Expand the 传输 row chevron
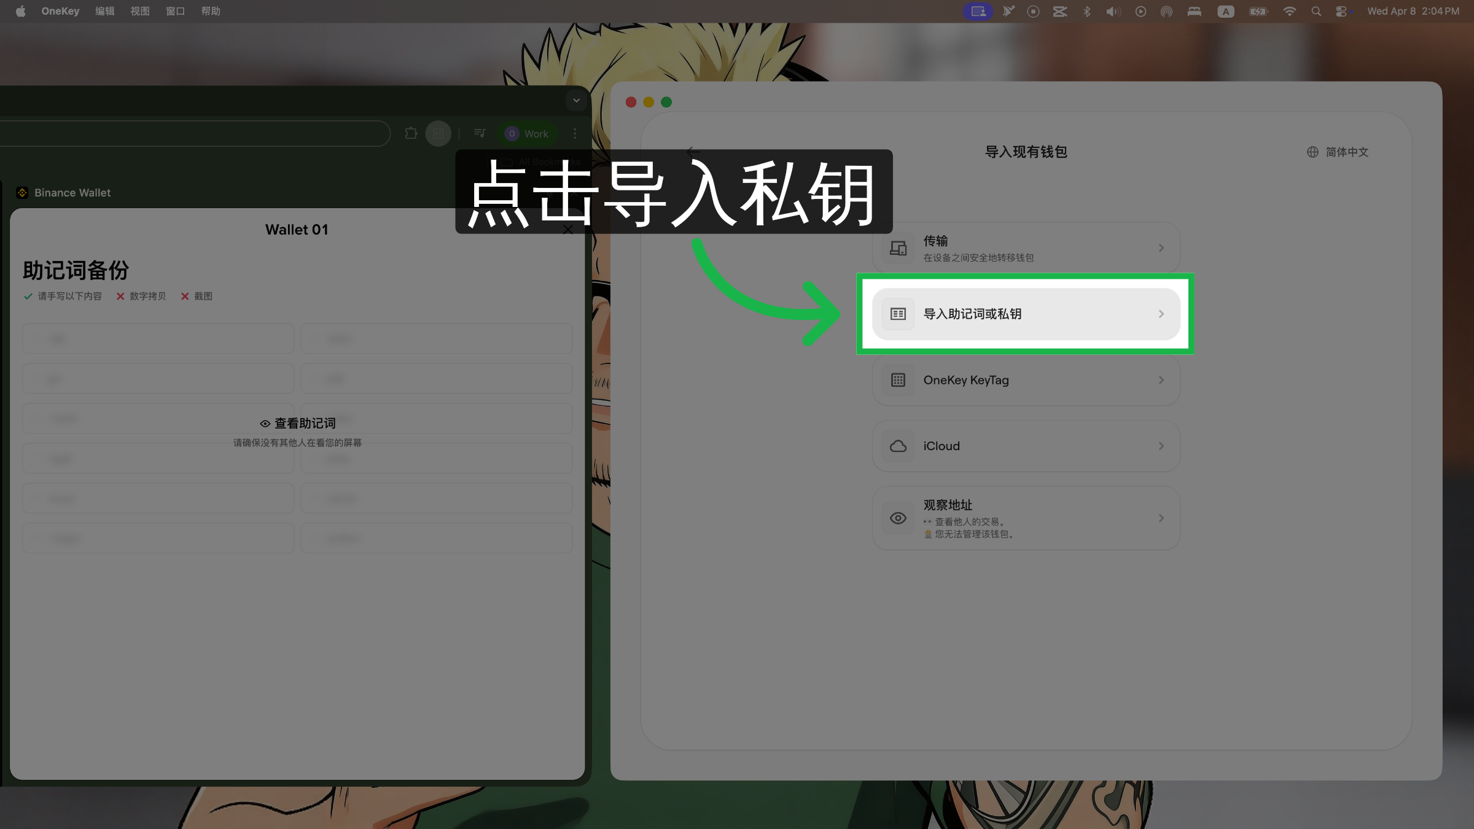 point(1161,248)
